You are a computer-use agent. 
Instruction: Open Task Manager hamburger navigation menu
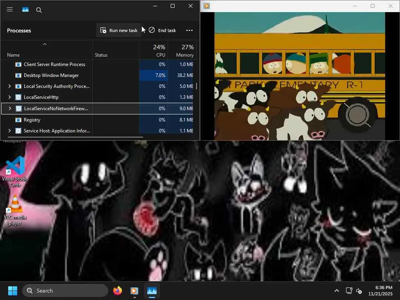[10, 10]
